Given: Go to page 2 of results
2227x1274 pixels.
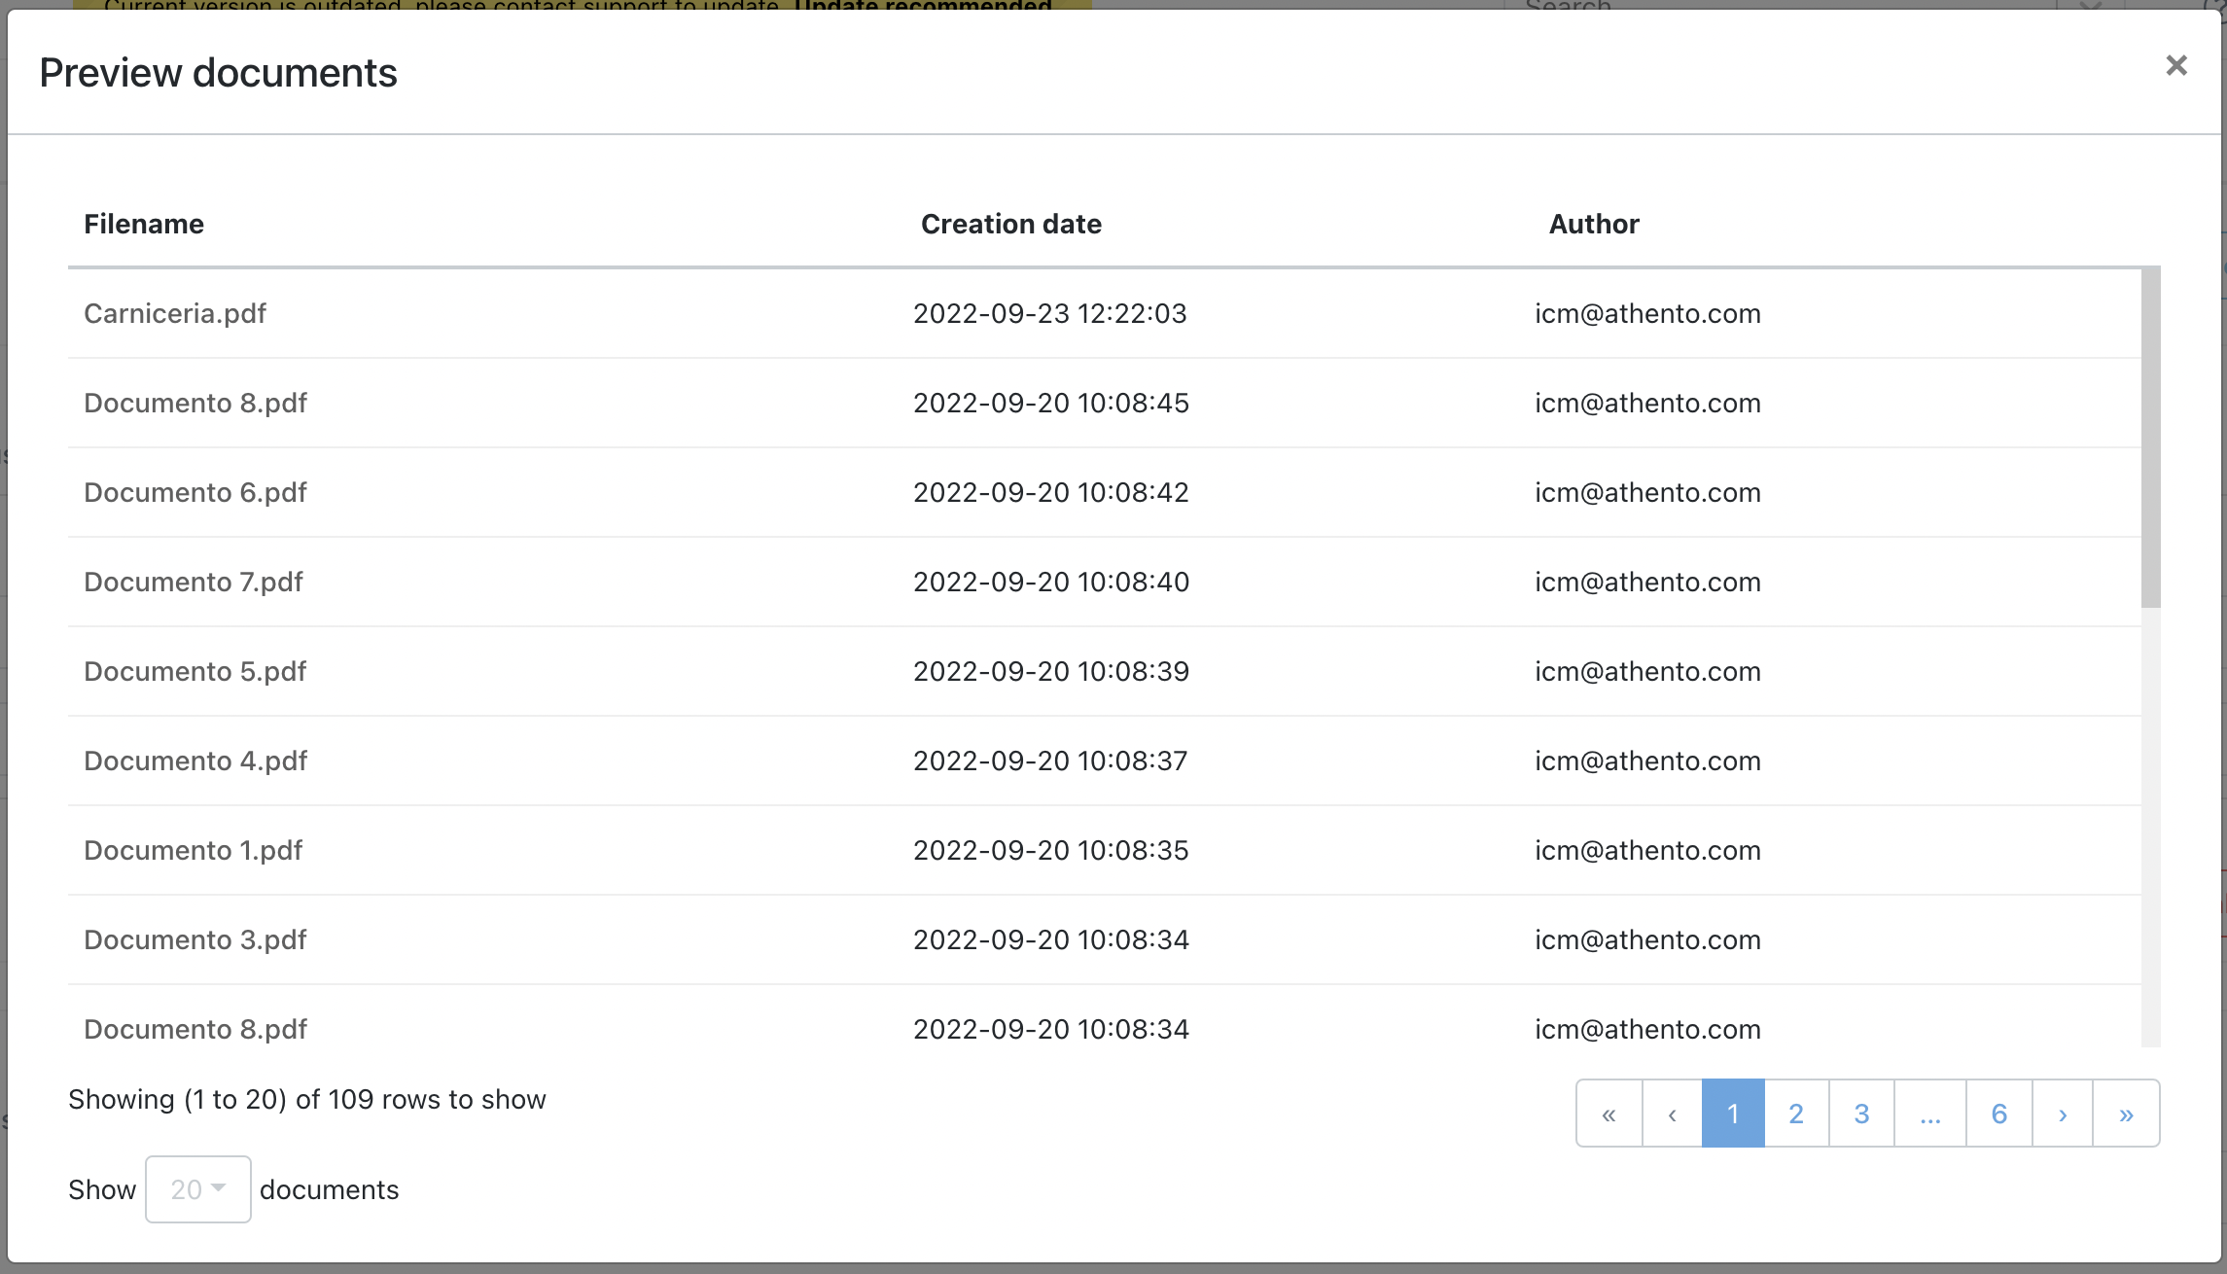Looking at the screenshot, I should pyautogui.click(x=1796, y=1114).
